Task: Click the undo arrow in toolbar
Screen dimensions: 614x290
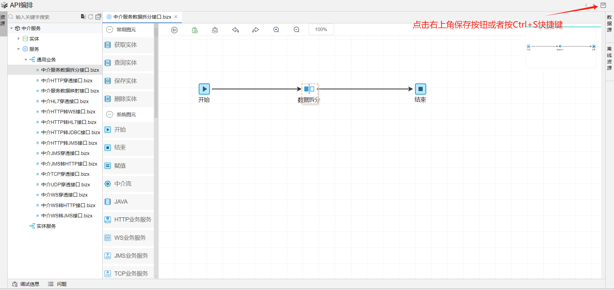Action: [x=236, y=30]
